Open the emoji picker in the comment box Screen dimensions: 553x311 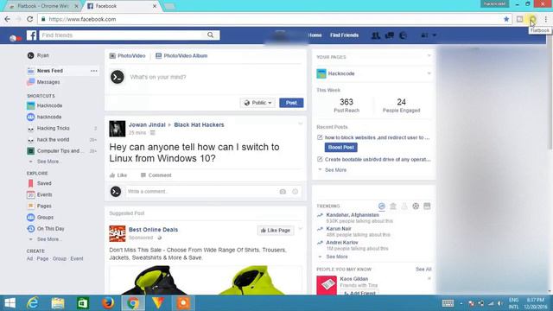pyautogui.click(x=295, y=192)
